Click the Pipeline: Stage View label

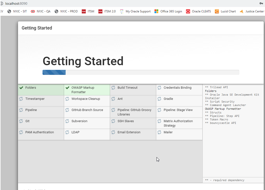[178, 110]
